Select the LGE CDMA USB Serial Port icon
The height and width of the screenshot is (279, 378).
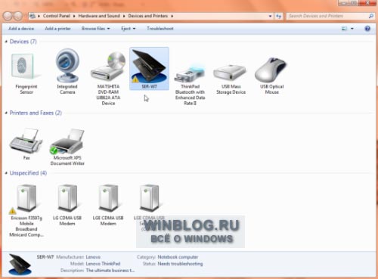point(149,198)
